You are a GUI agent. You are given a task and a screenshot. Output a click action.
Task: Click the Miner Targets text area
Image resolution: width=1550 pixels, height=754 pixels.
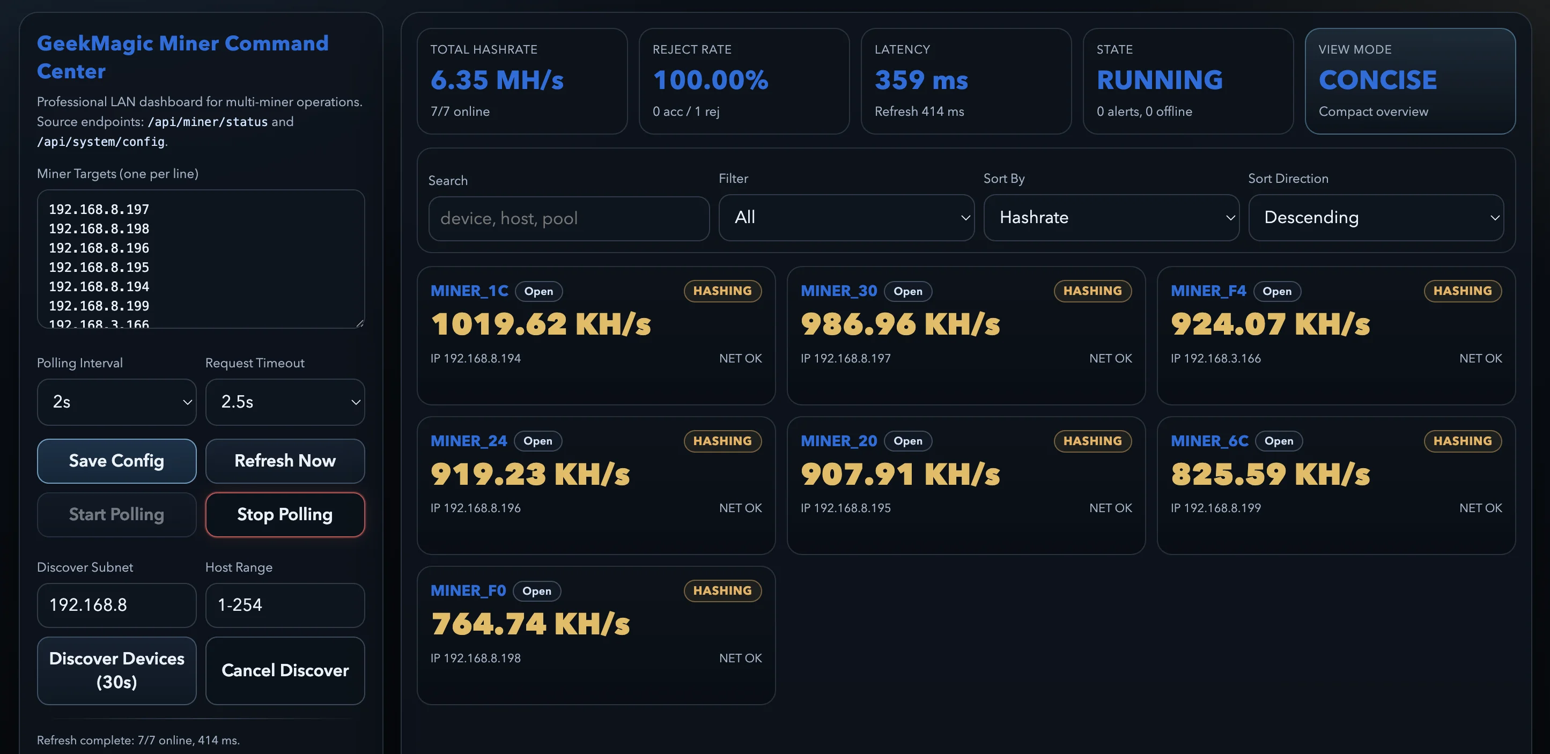click(201, 260)
